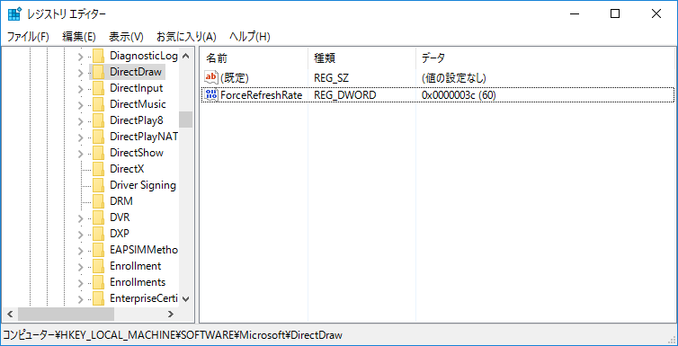Expand the DirectDraw tree node

point(80,73)
